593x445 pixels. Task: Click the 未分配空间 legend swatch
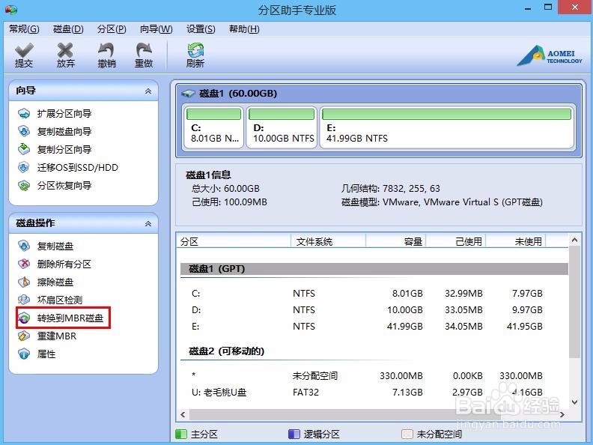click(x=407, y=434)
